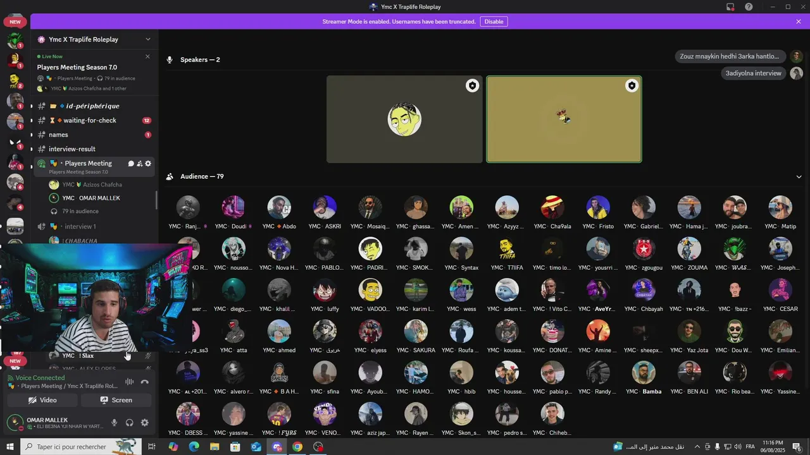
Task: Open Google Chrome from the taskbar
Action: [x=297, y=447]
